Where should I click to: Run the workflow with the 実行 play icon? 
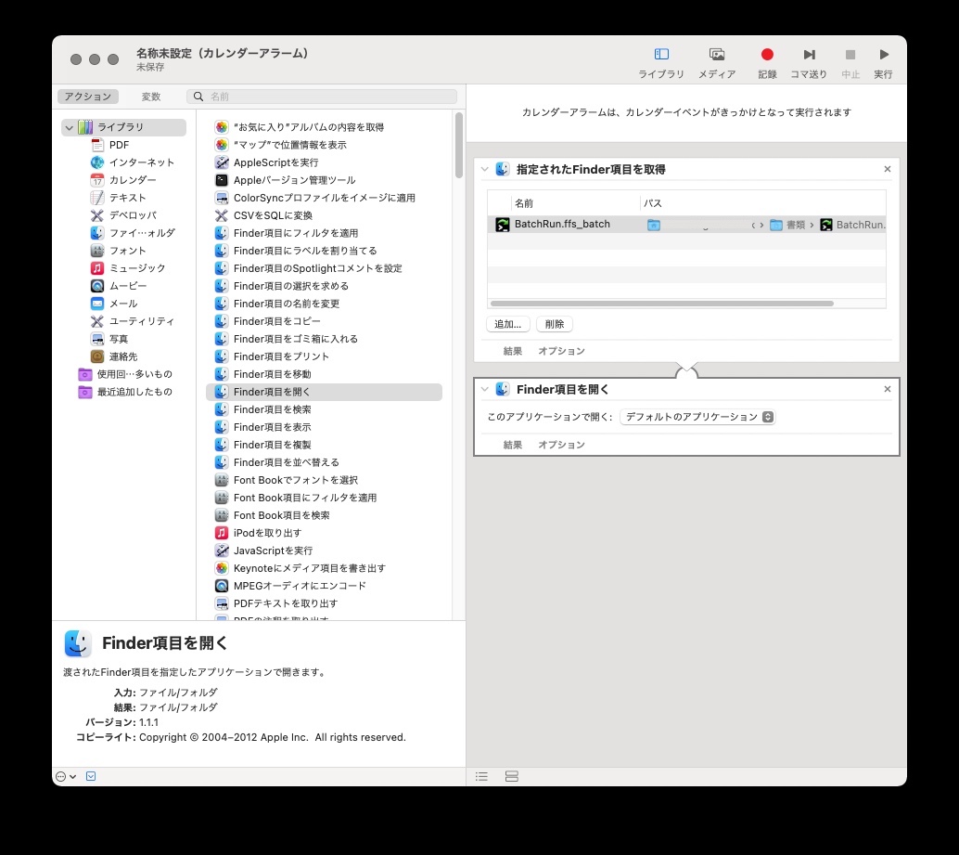(883, 54)
